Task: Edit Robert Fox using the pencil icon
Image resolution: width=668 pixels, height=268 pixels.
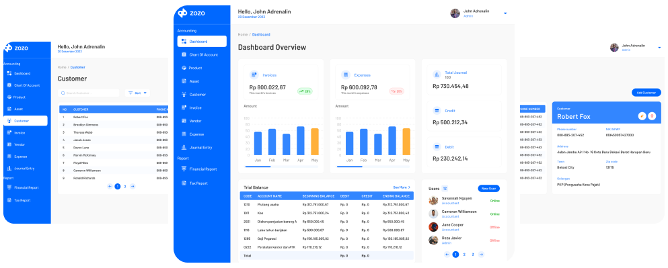Action: tap(642, 116)
